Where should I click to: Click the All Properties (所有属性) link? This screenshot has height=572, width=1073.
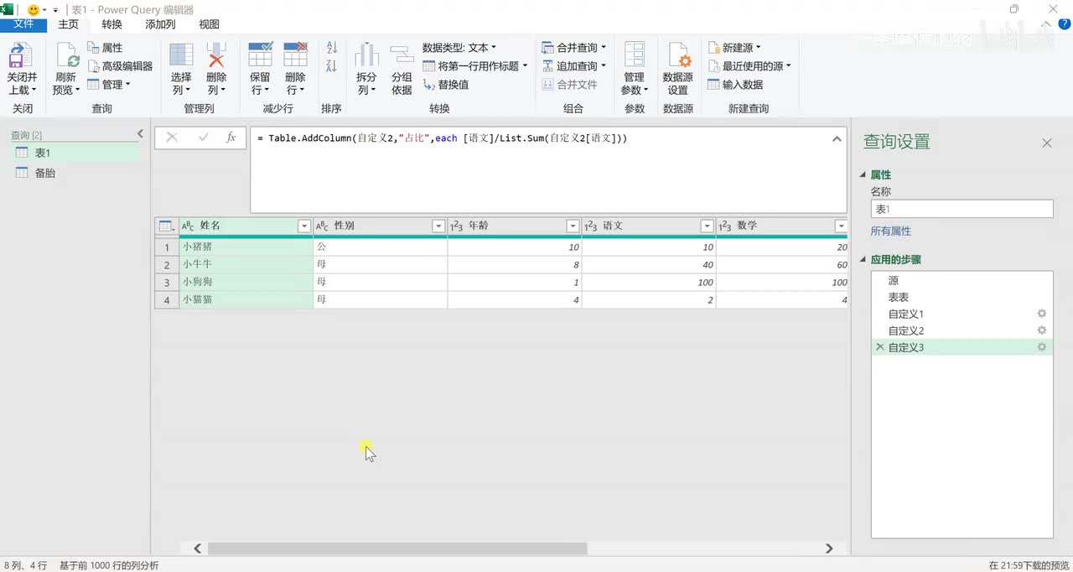890,231
